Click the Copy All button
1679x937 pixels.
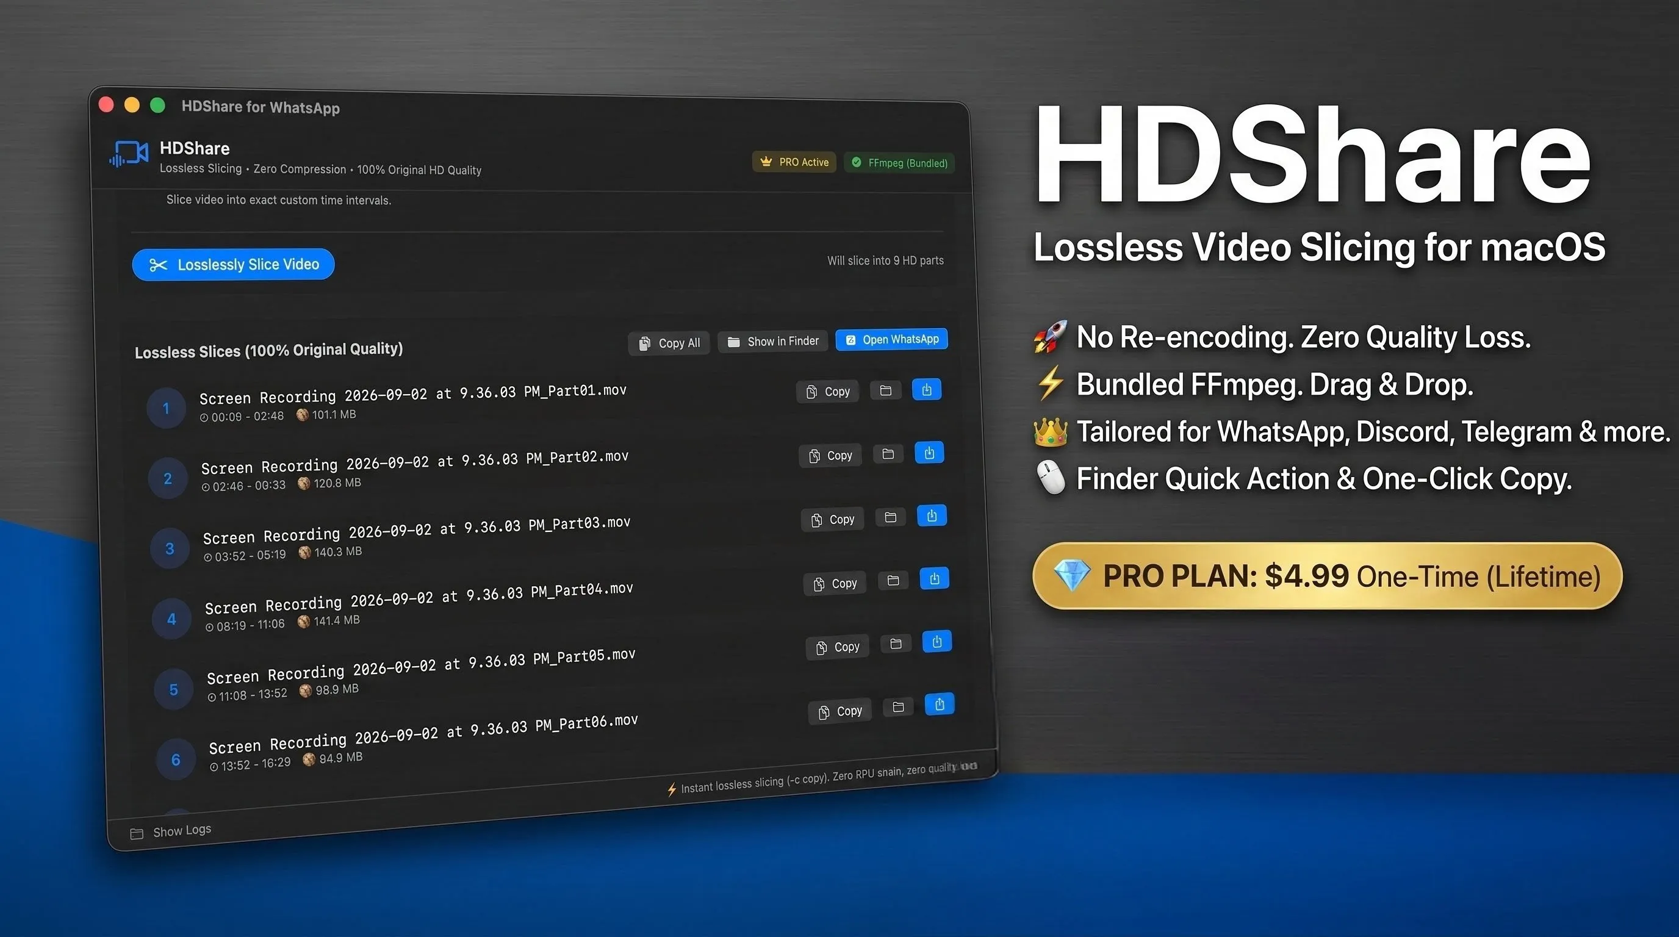pos(669,343)
